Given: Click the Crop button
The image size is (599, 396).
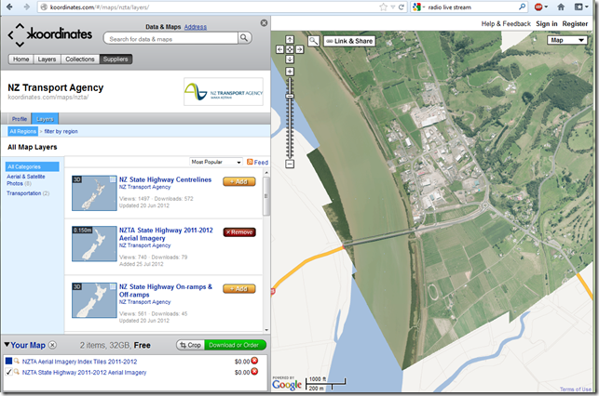Looking at the screenshot, I should click(190, 345).
